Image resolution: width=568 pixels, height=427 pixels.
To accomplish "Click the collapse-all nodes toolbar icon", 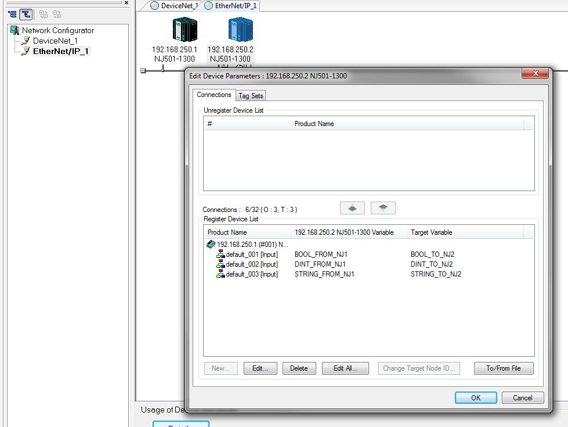I will [x=56, y=14].
